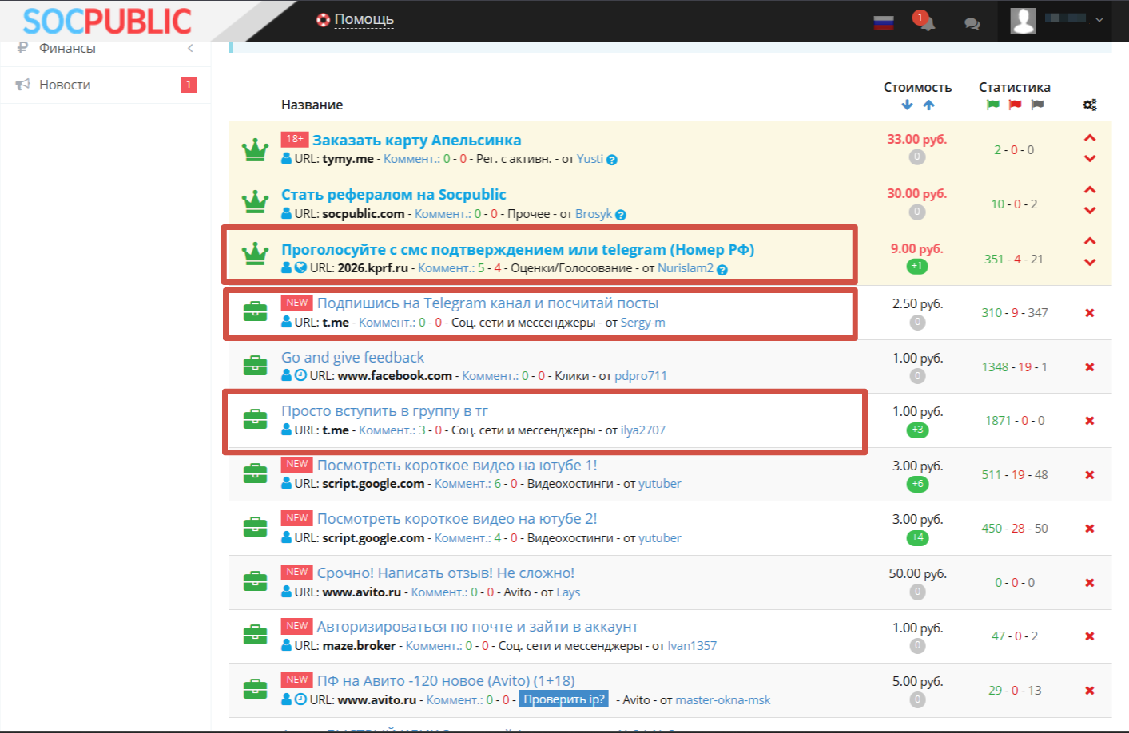This screenshot has height=733, width=1129.
Task: Open task Просто вступить в группу в тг
Action: tap(384, 411)
